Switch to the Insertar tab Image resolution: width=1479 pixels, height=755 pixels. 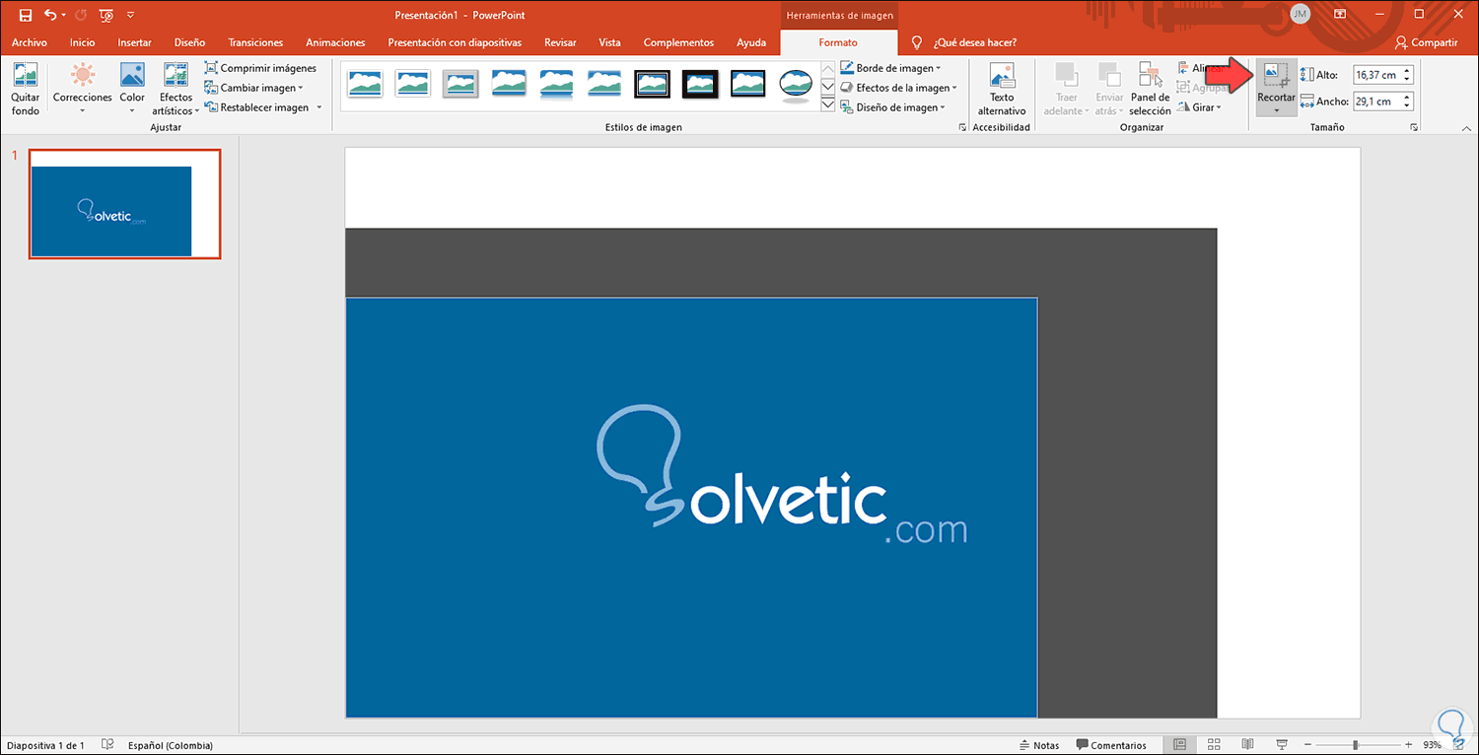click(134, 42)
